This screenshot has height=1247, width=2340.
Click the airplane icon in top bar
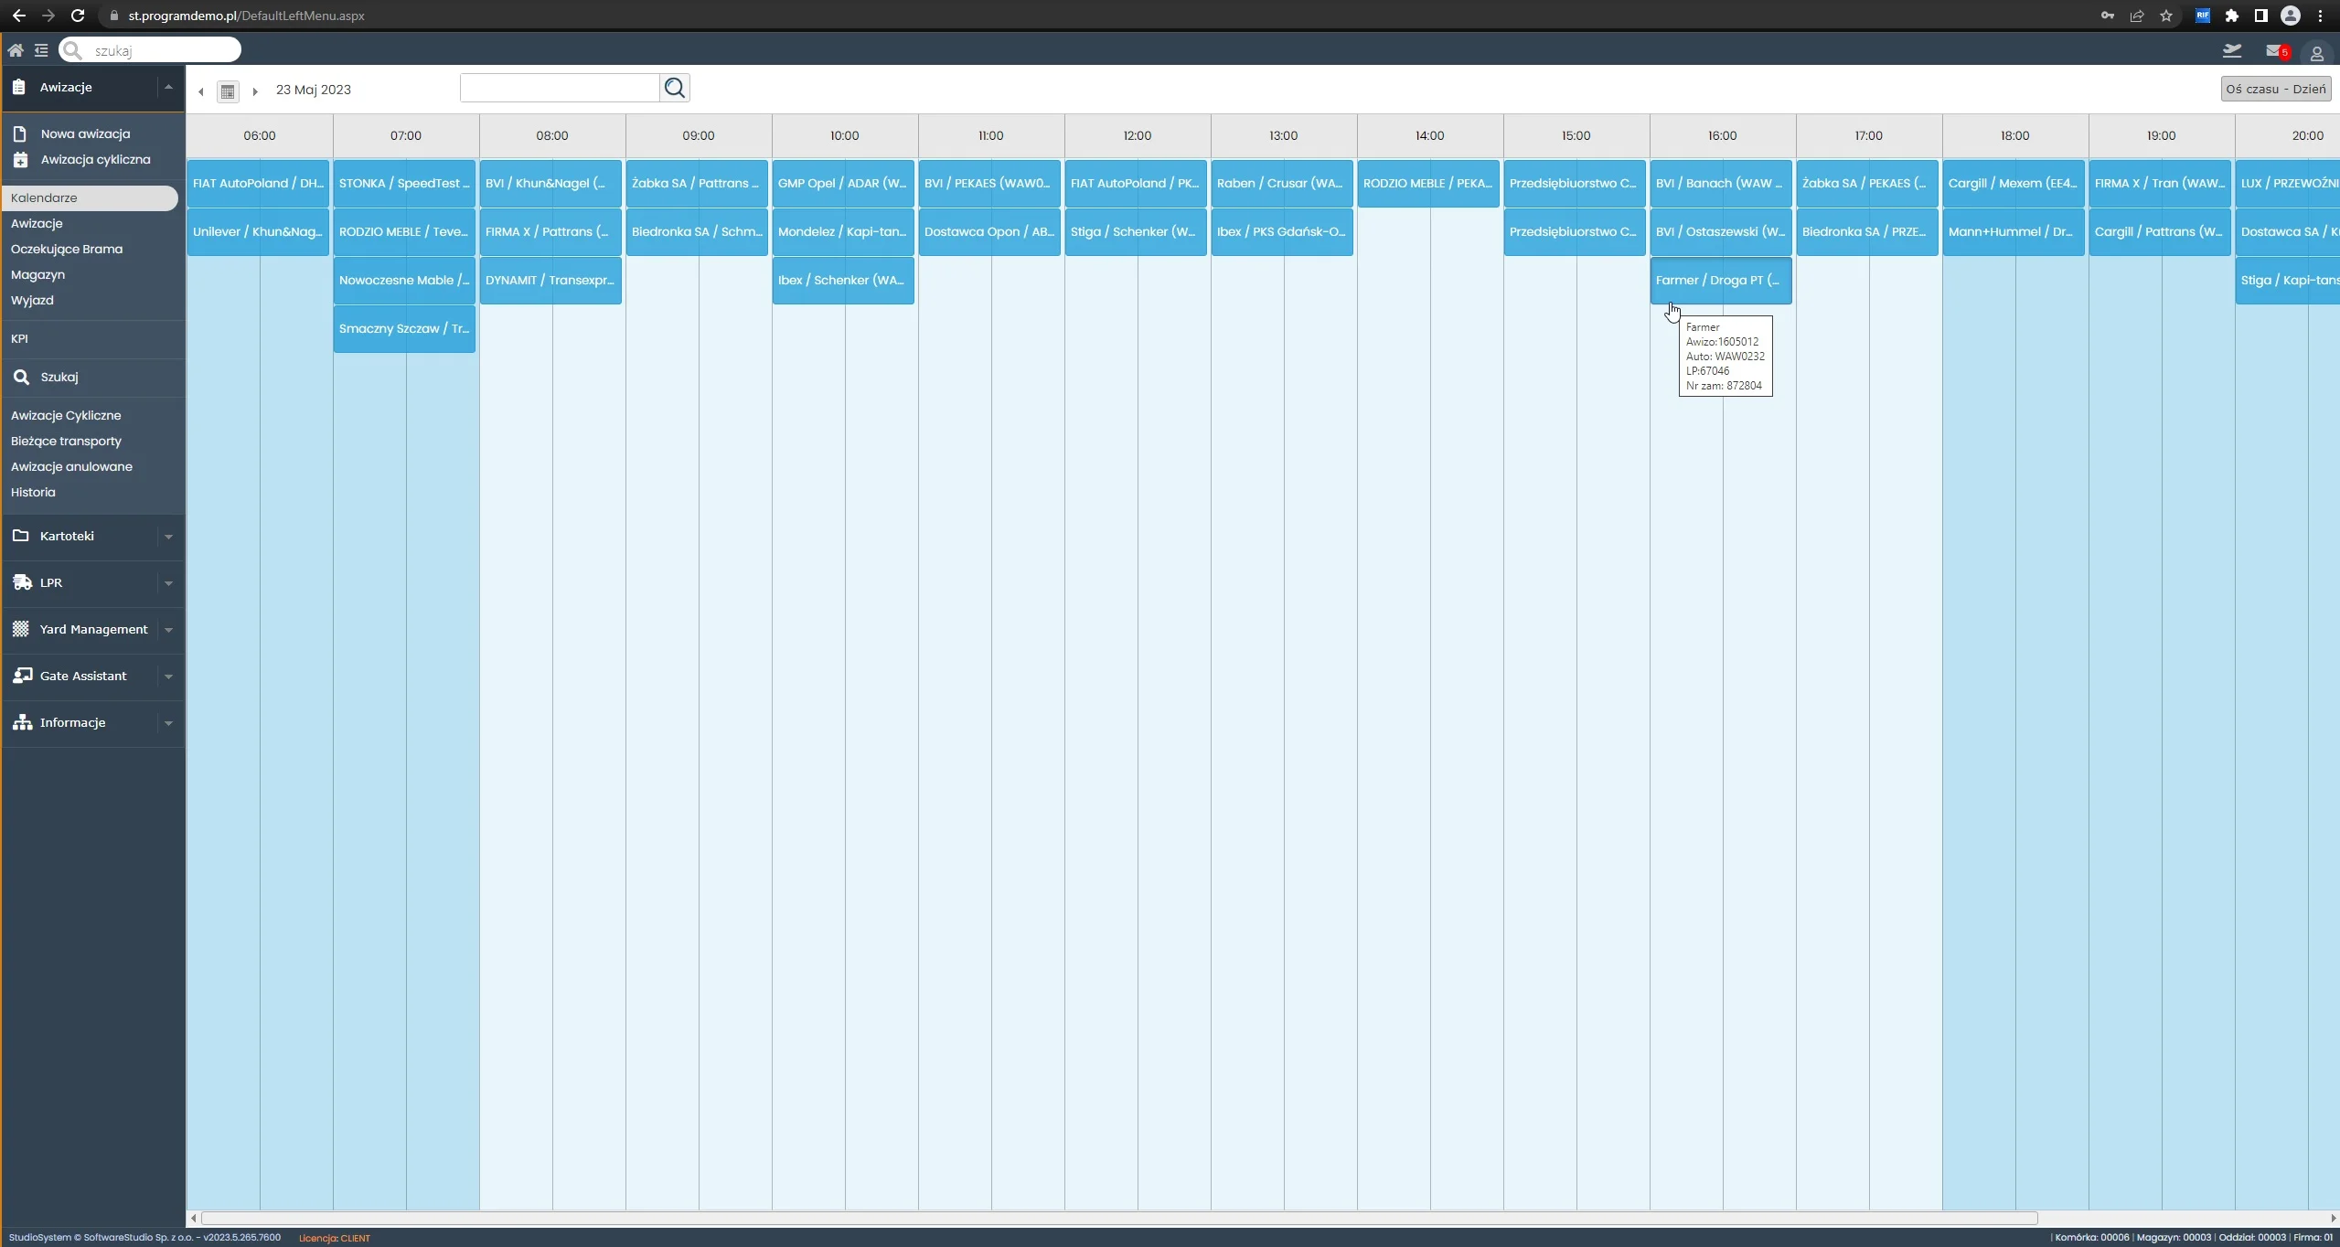2232,51
